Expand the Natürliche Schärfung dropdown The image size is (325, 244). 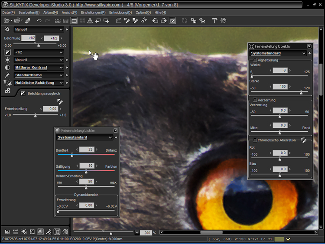pyautogui.click(x=61, y=83)
